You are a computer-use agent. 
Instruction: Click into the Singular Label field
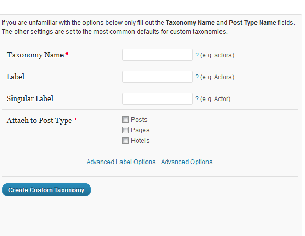157,99
